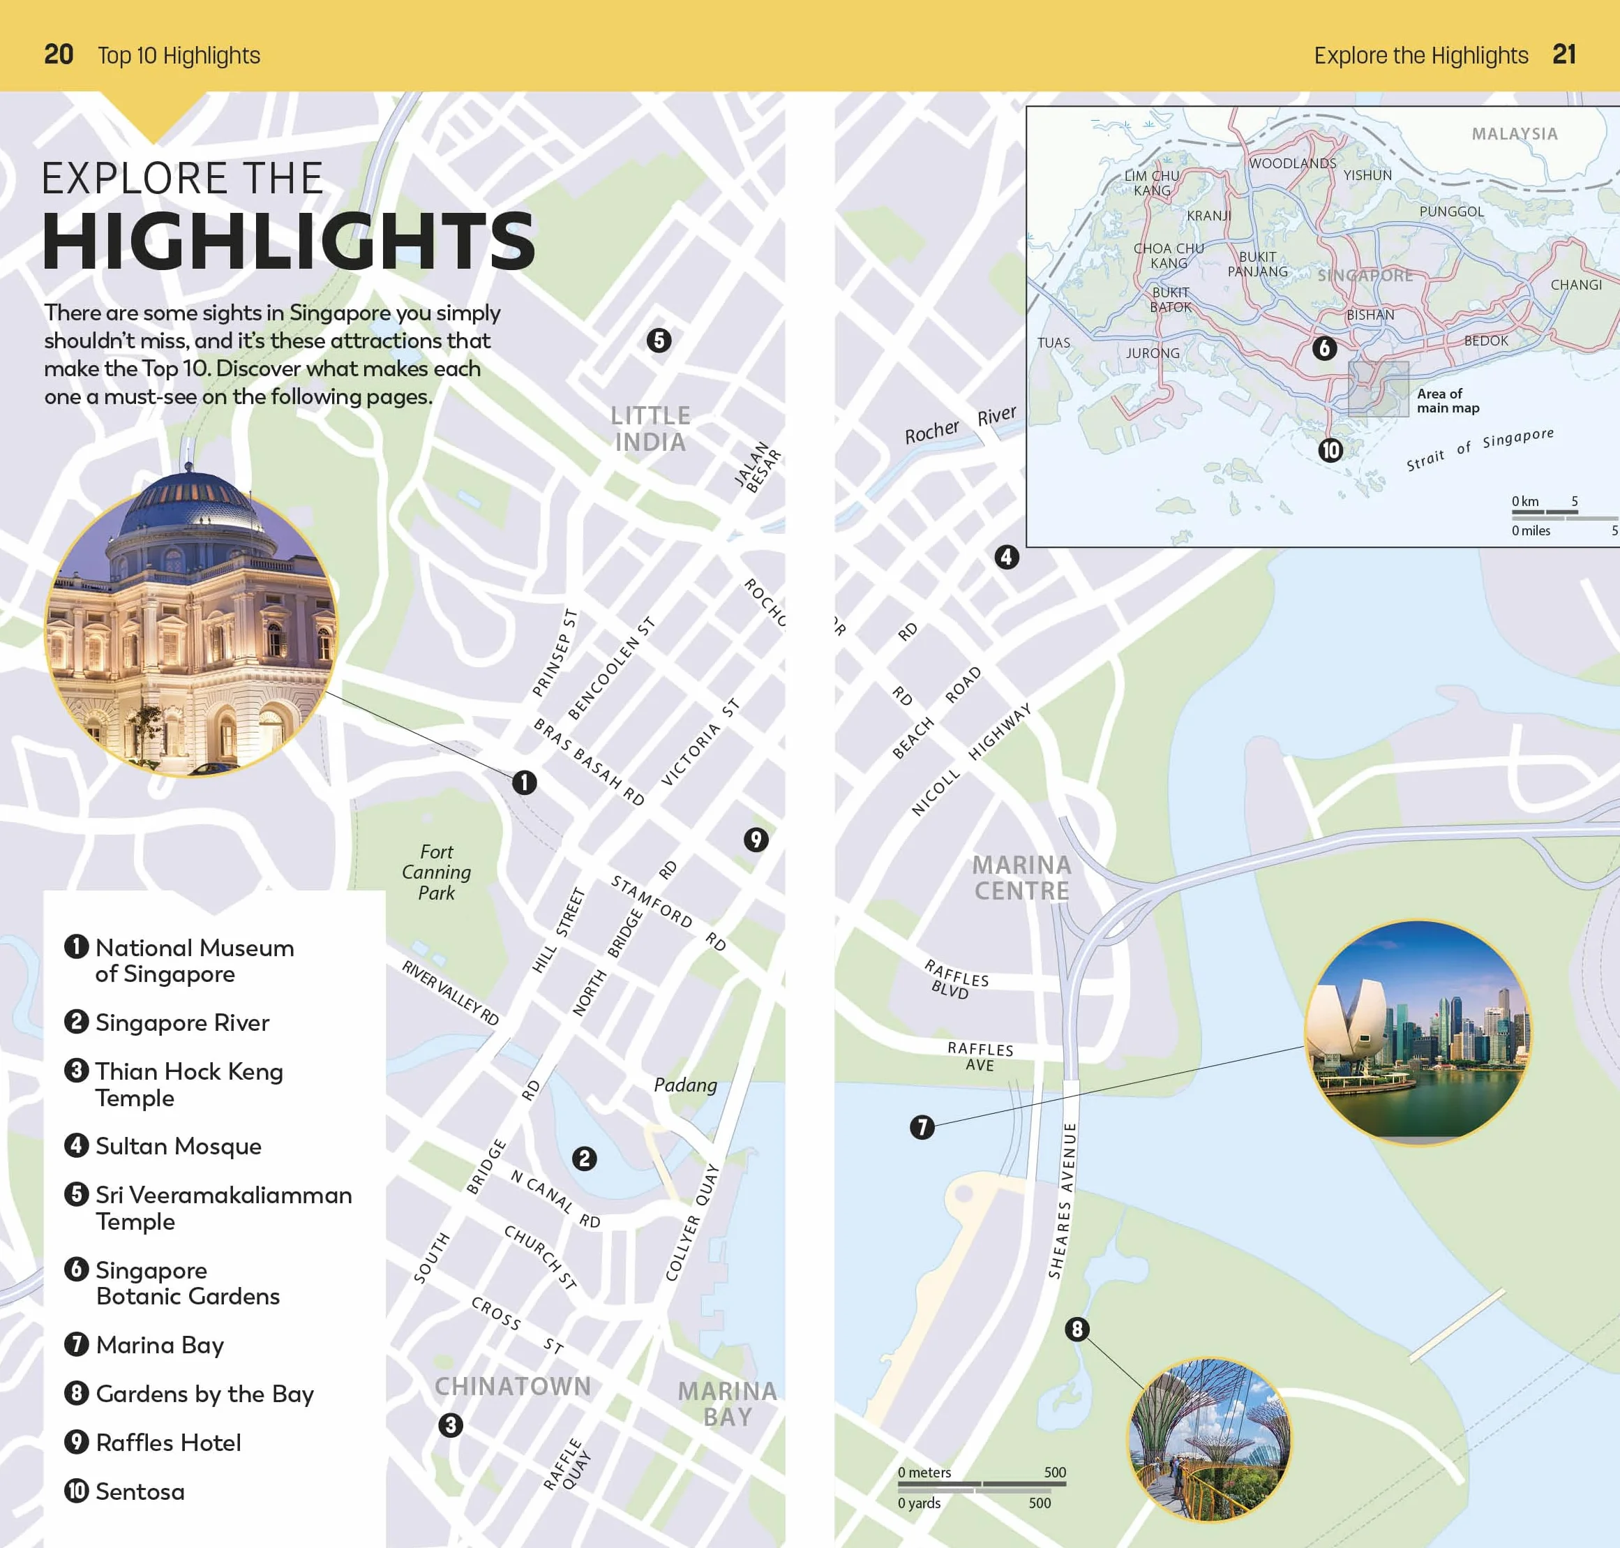Click page number 20

coord(59,54)
